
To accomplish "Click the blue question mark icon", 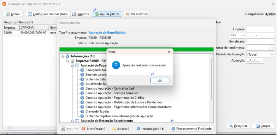I will tap(116, 65).
